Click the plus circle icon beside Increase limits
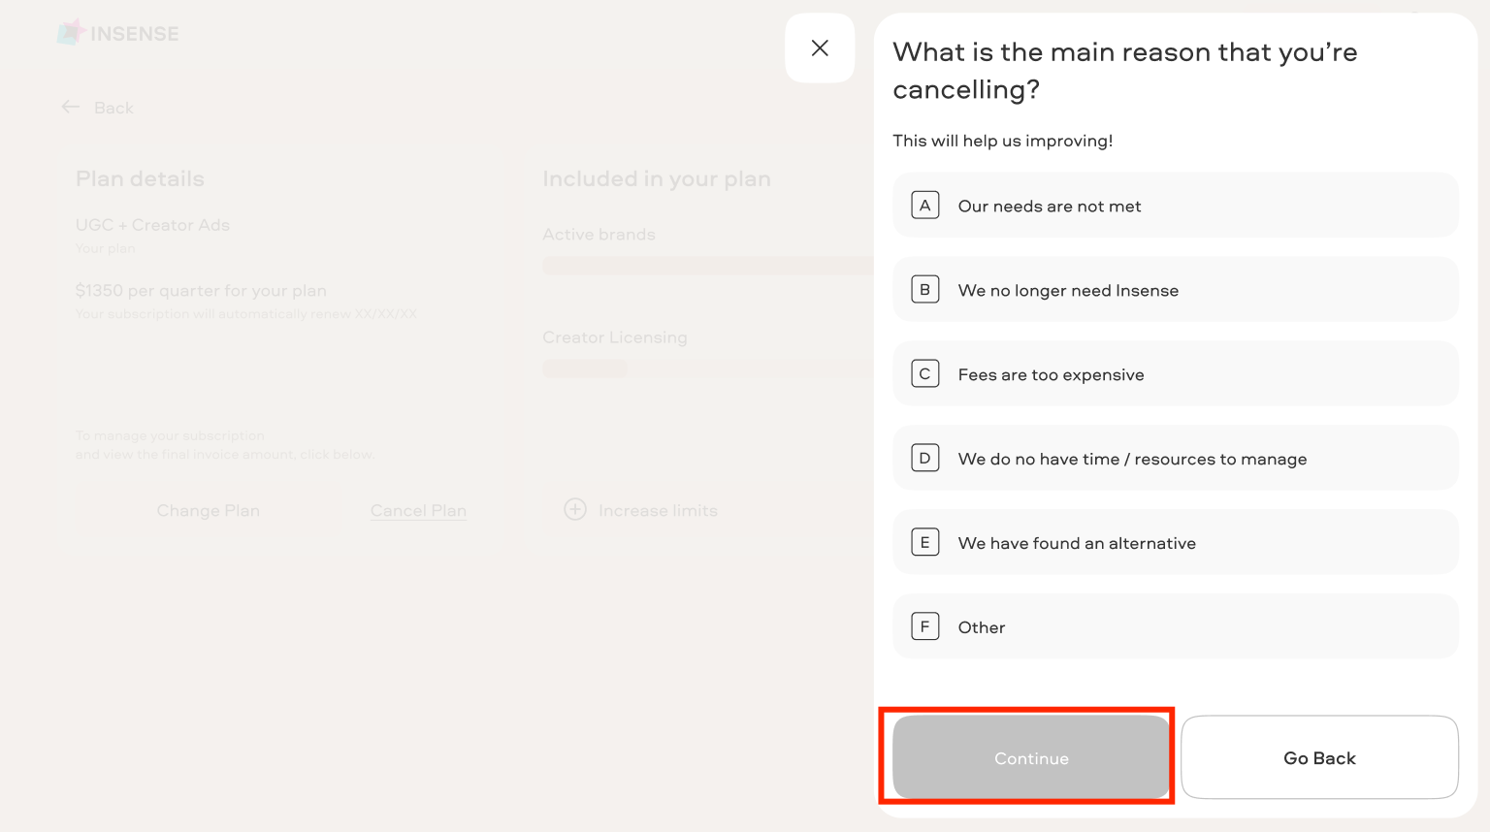Screen dimensions: 1490x832 575,509
